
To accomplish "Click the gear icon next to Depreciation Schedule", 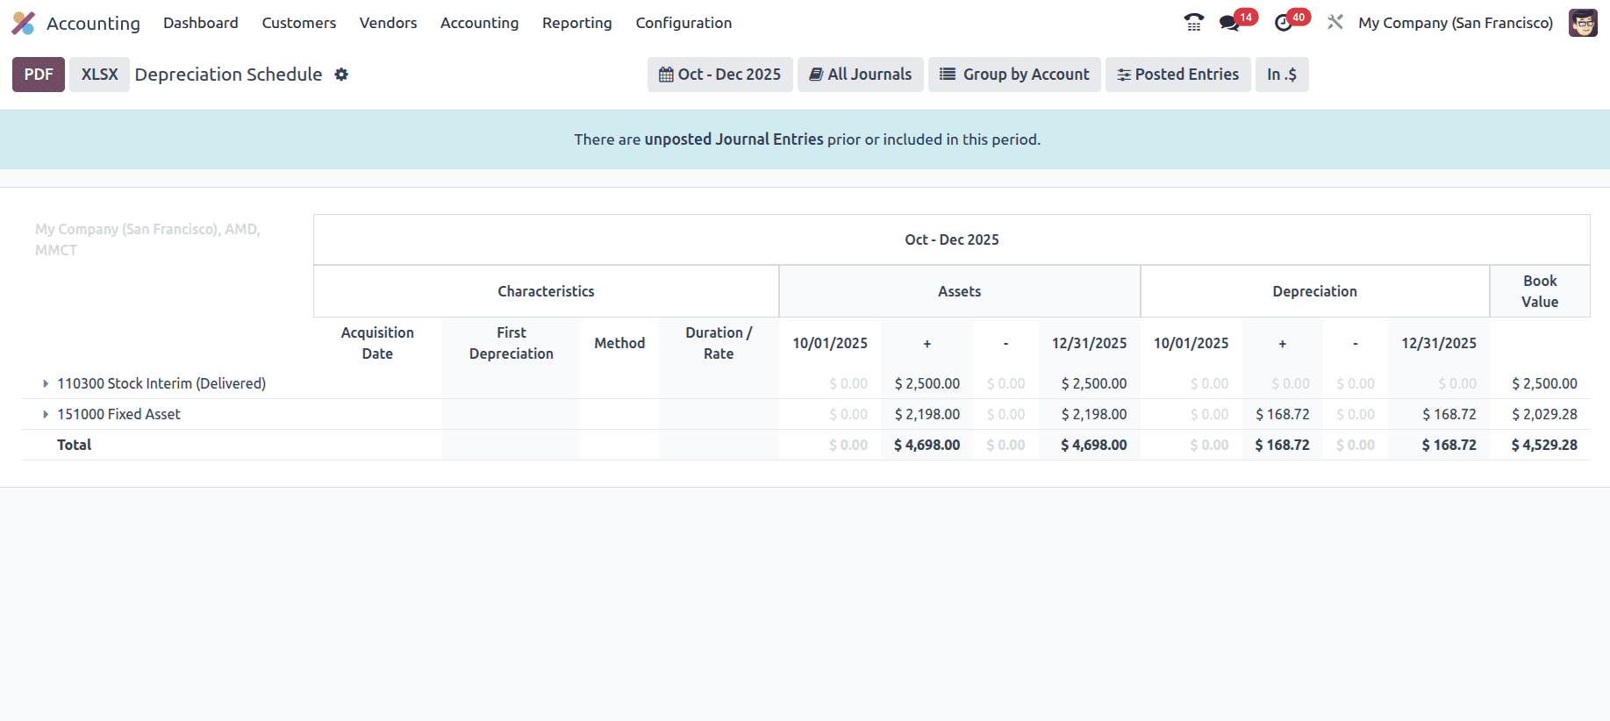I will click(x=341, y=75).
